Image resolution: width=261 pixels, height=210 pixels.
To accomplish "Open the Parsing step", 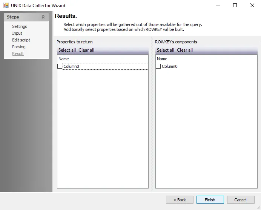I will point(18,47).
